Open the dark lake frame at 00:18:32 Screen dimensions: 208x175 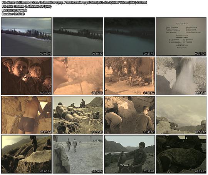[78, 37]
